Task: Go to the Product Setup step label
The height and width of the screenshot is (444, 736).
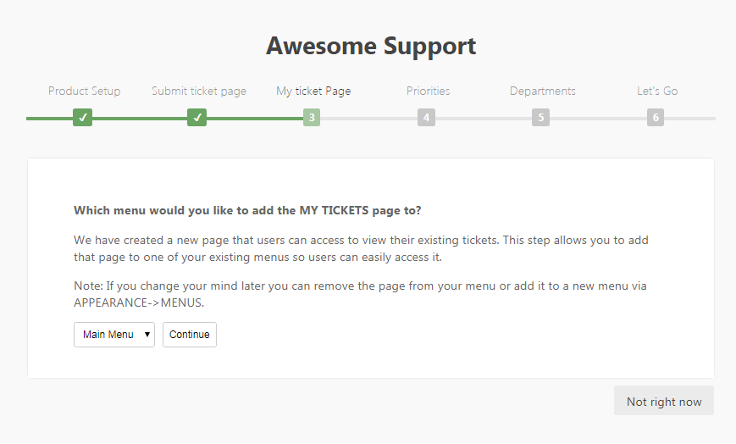Action: click(84, 91)
